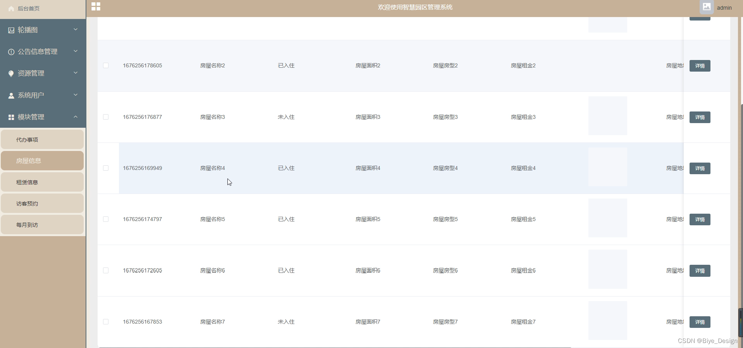The image size is (743, 348).
Task: Click the grid menu icon in top bar
Action: tap(96, 7)
